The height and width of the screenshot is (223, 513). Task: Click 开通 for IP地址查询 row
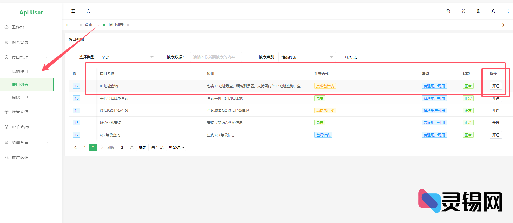(x=496, y=86)
